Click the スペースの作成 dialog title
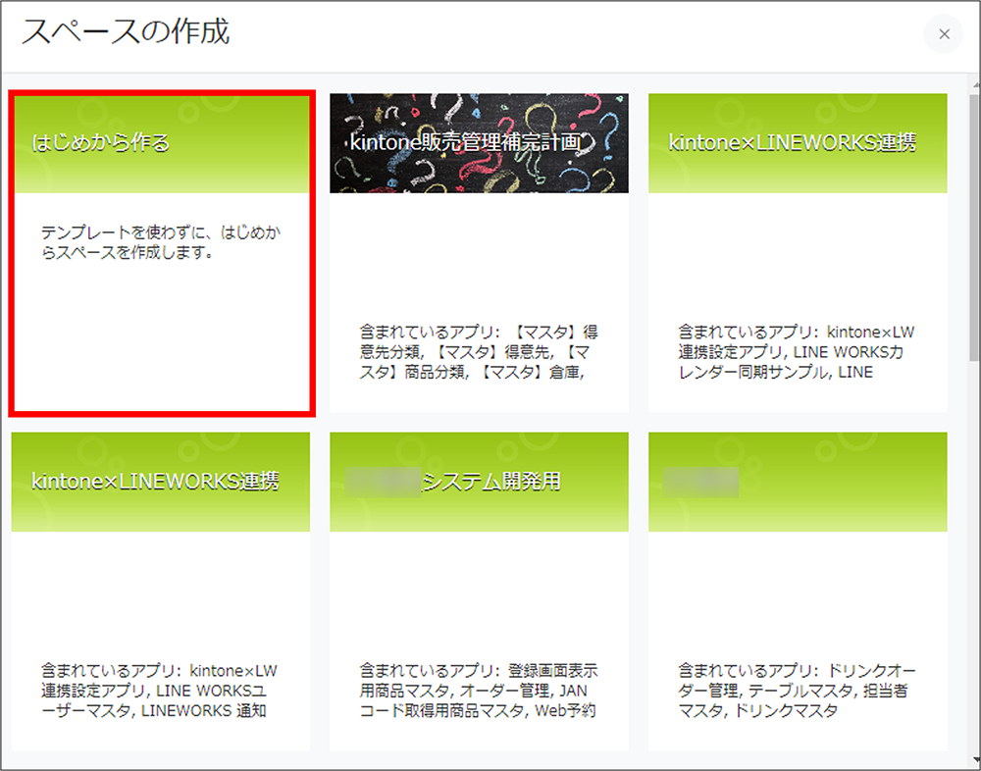This screenshot has width=981, height=771. pyautogui.click(x=126, y=32)
